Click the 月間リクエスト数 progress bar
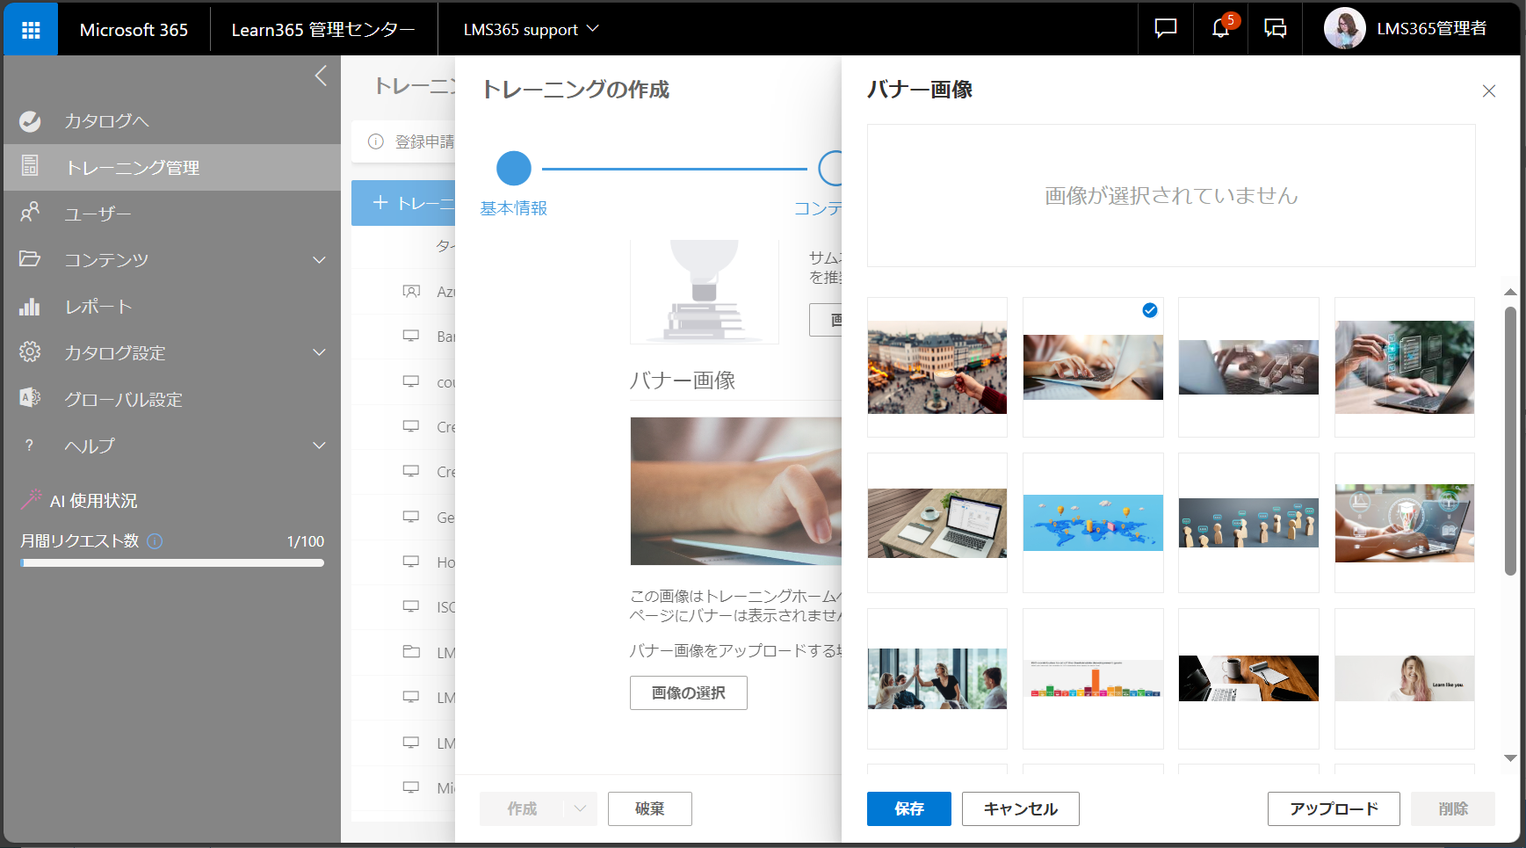The width and height of the screenshot is (1526, 848). (172, 562)
